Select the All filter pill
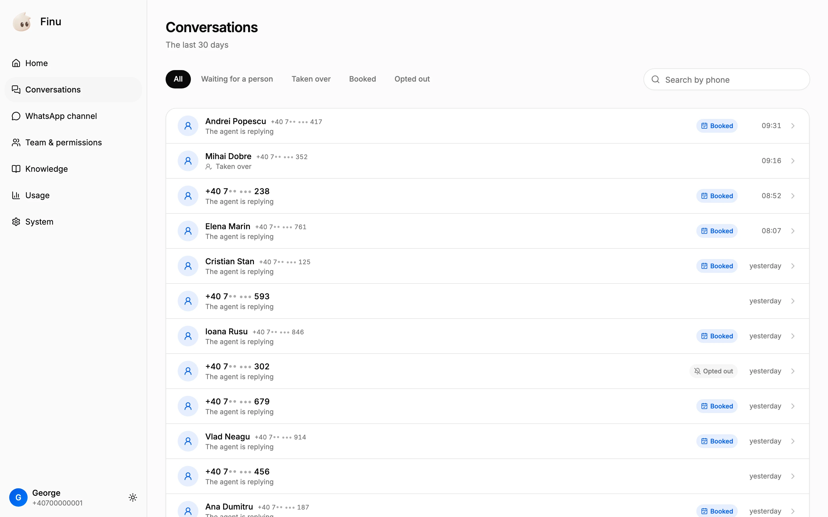The width and height of the screenshot is (828, 517). (178, 79)
